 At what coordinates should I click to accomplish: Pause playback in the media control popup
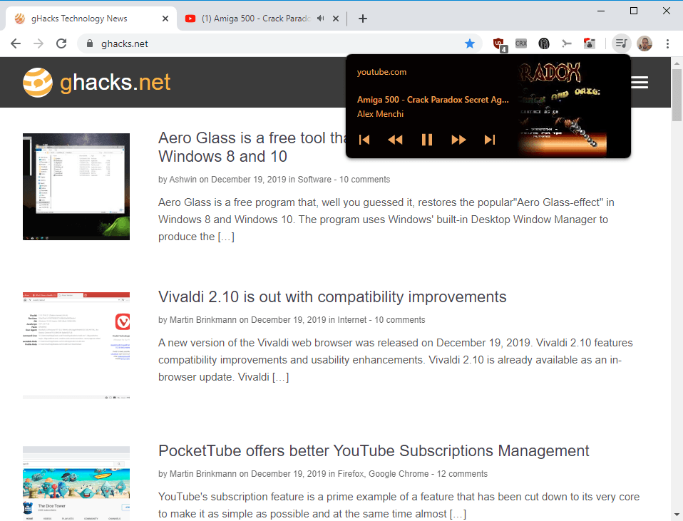pyautogui.click(x=427, y=140)
